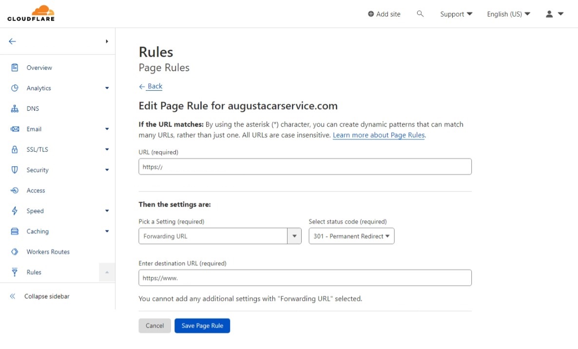This screenshot has width=578, height=349.
Task: Open Learn more about Page Rules link
Action: 379,135
